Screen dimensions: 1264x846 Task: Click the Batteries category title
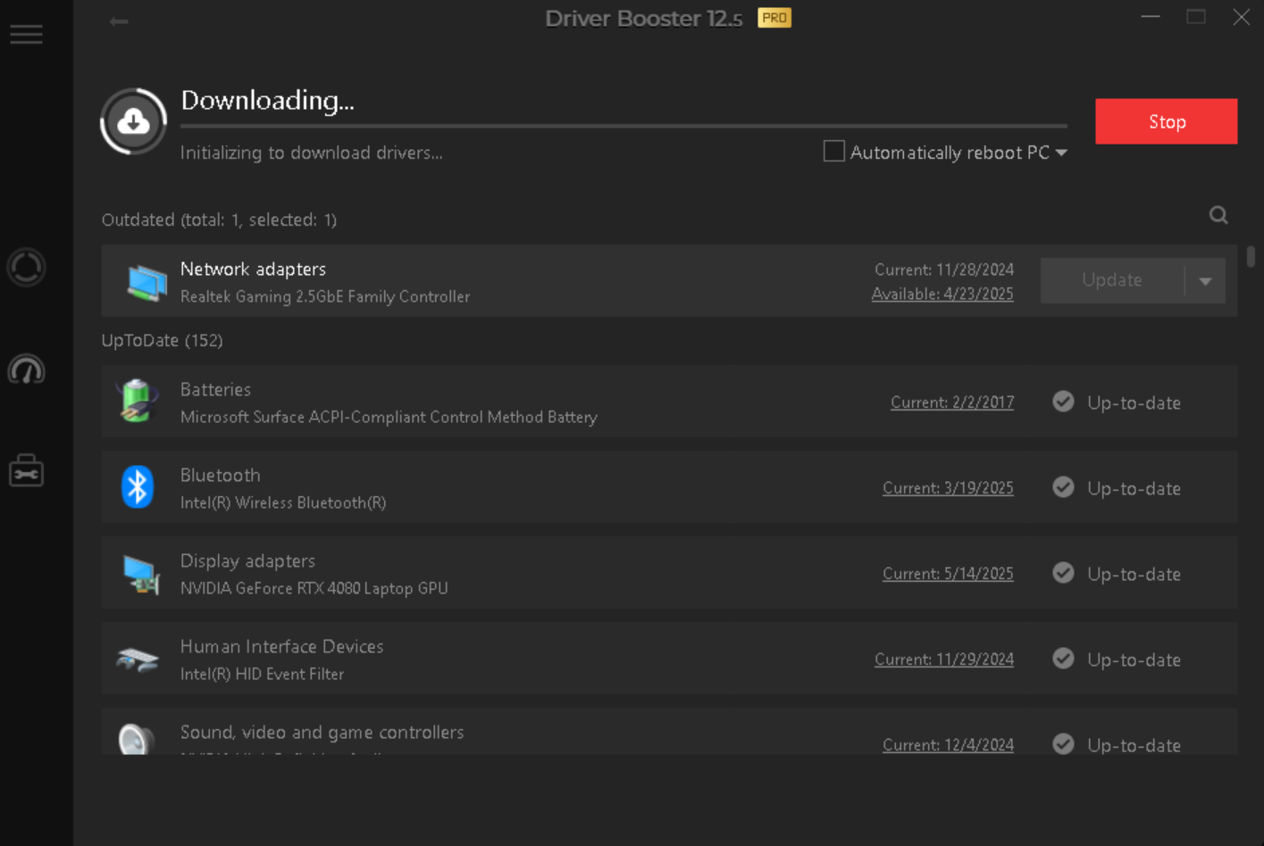click(215, 389)
